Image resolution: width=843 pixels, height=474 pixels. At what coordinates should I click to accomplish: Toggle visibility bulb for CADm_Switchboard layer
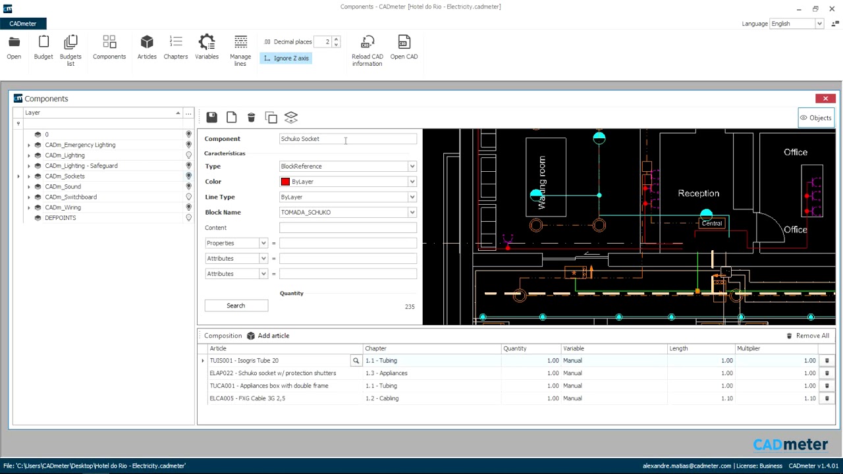point(188,197)
